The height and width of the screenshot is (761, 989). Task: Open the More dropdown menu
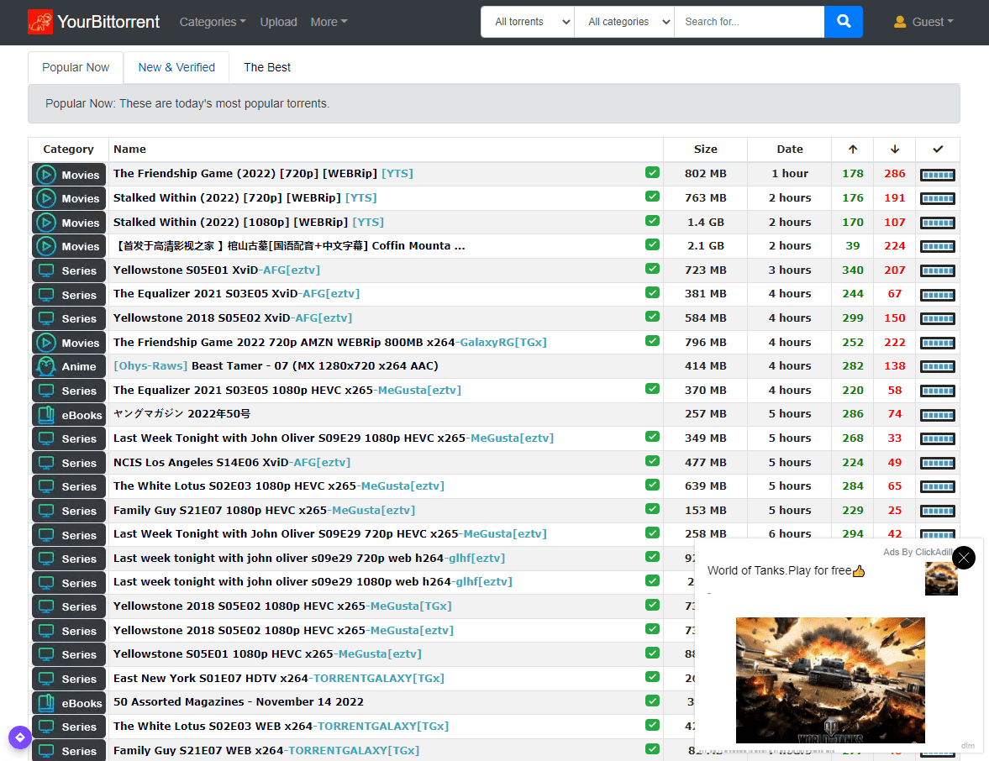(329, 22)
